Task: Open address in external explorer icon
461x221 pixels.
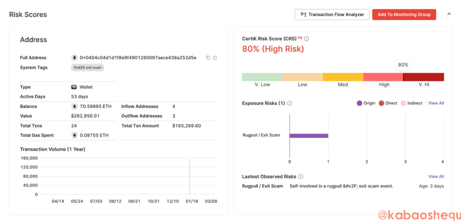Action: [x=215, y=58]
